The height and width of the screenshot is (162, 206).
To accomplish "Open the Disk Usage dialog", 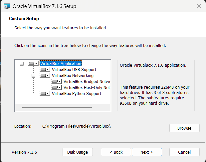I will (78, 152).
